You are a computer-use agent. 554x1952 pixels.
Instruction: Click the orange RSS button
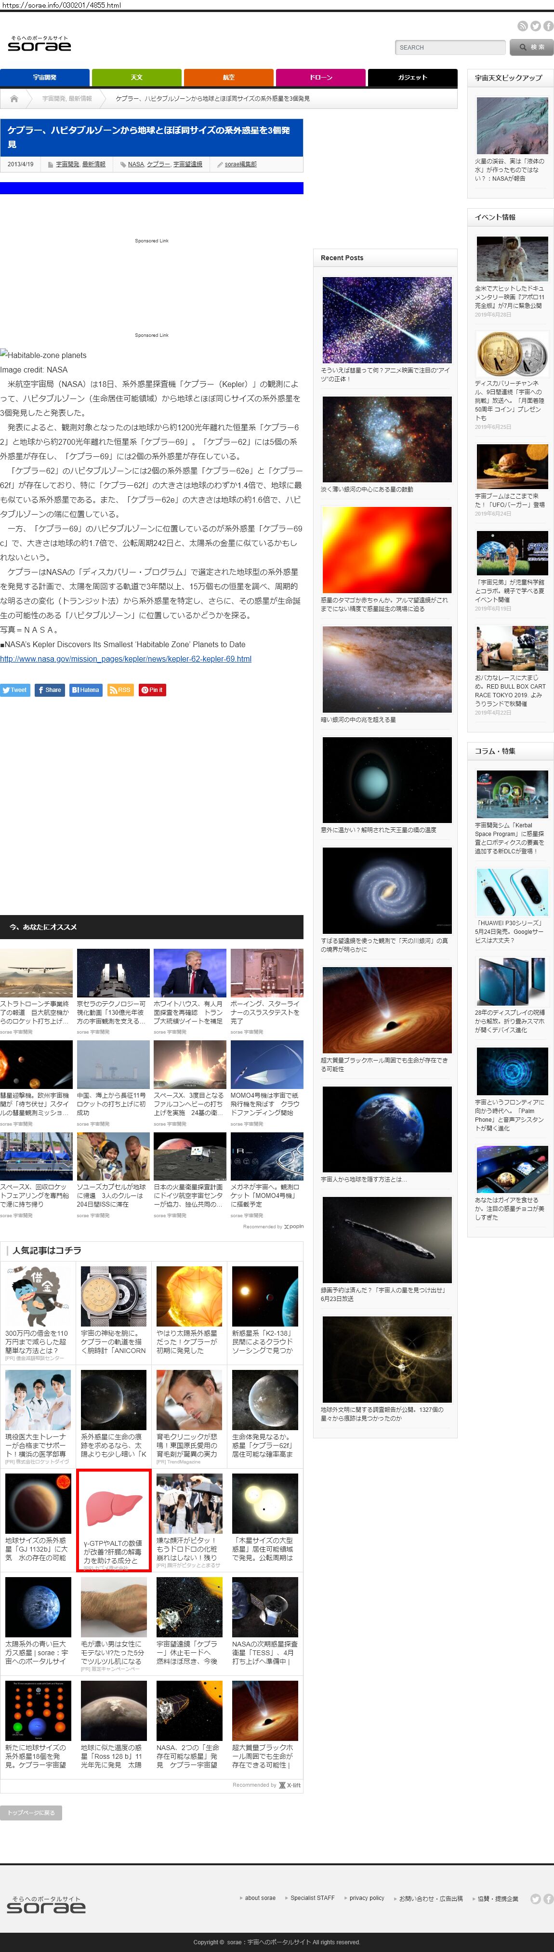(x=120, y=690)
